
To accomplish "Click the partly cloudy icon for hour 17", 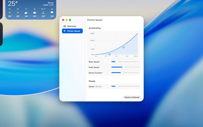I will click(26, 12).
